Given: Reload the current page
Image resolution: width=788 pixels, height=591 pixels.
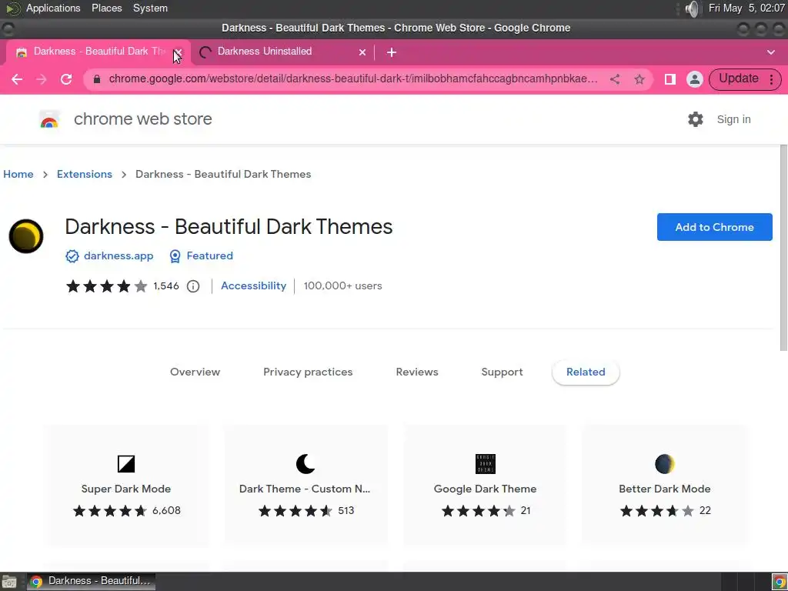Looking at the screenshot, I should pyautogui.click(x=66, y=79).
